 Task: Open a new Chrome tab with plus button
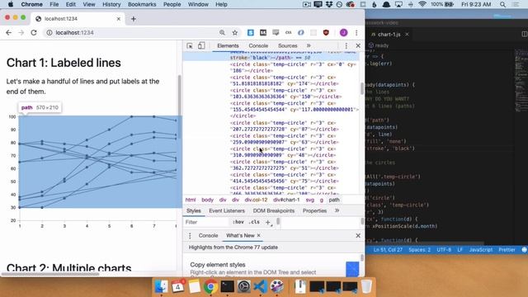click(x=134, y=19)
